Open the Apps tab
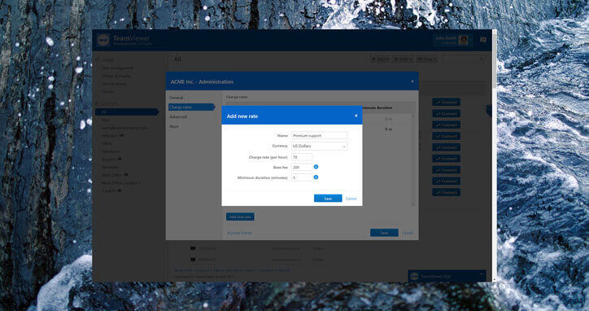Viewport: 589px width, 311px height. (x=174, y=126)
